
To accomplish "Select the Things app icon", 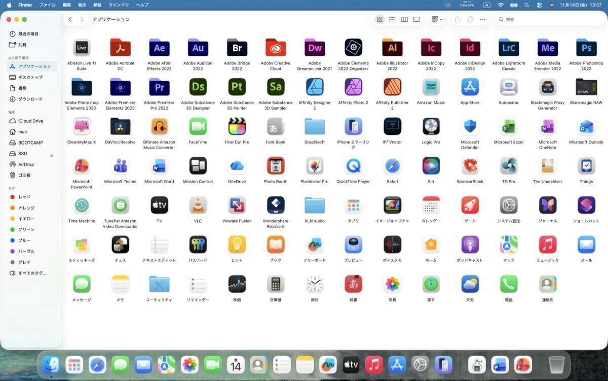I will [x=586, y=165].
